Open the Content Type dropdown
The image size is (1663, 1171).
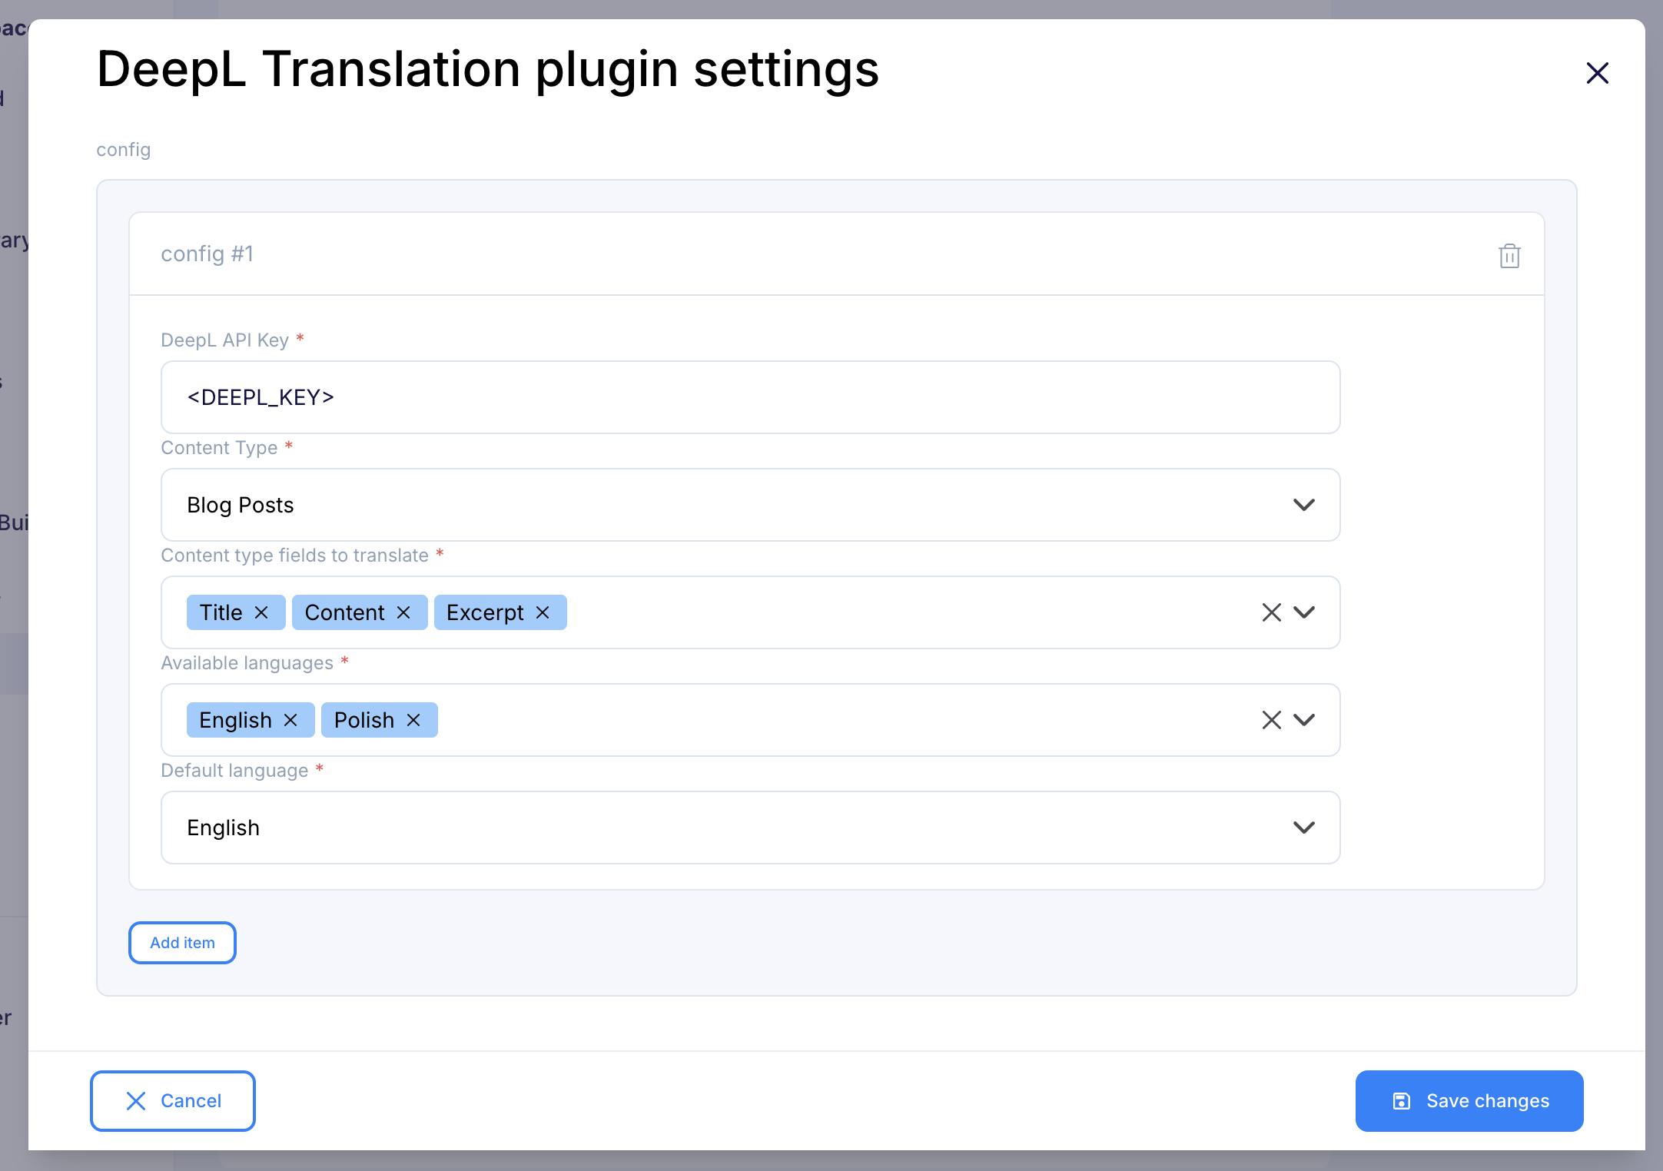750,505
